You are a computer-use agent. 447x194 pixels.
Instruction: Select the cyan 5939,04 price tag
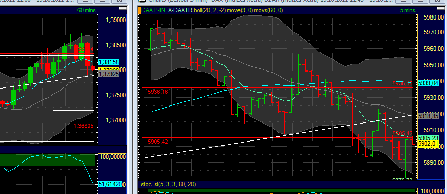click(428, 83)
